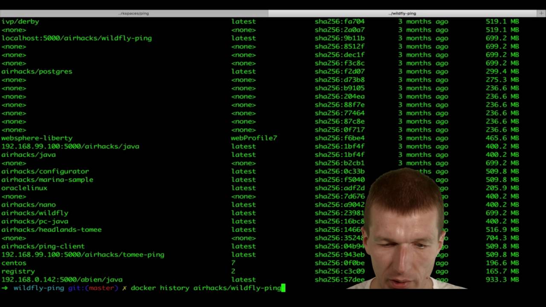This screenshot has width=546, height=307.
Task: Select the ivp/derby repository name
Action: pos(20,21)
